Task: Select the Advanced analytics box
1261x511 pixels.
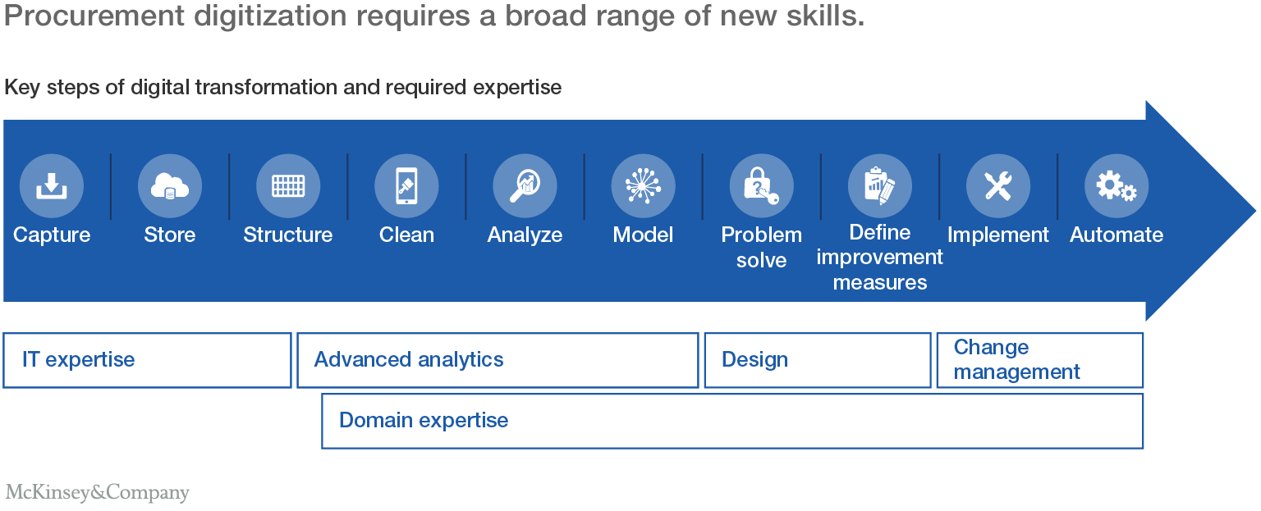Action: 498,360
